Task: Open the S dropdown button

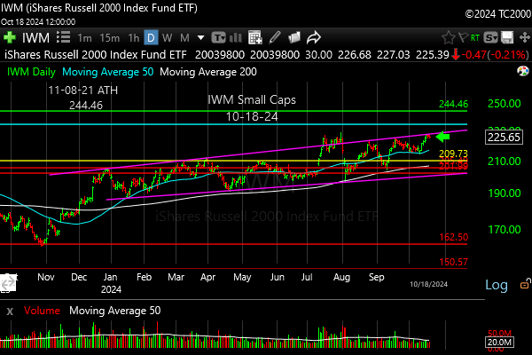Action: 490,37
